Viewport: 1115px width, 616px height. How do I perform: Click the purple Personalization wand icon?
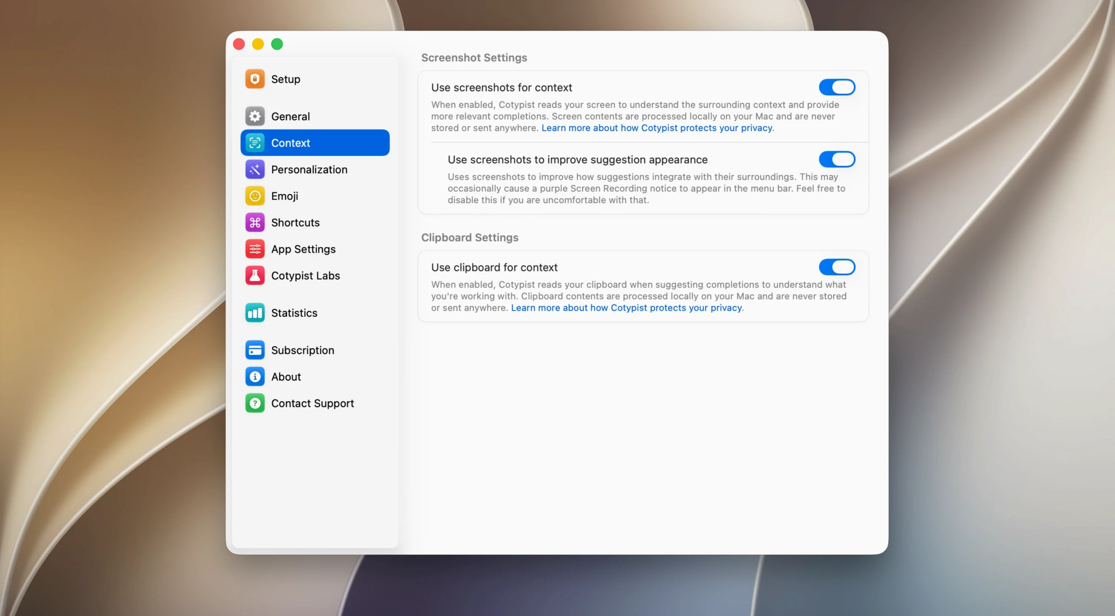point(255,169)
